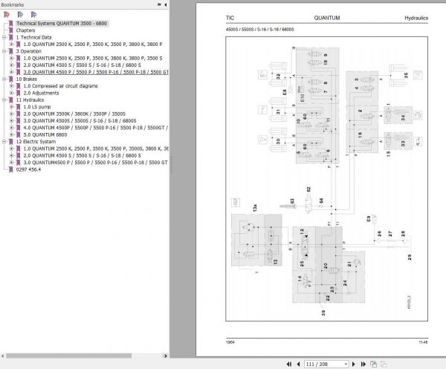The width and height of the screenshot is (446, 369).
Task: Click page number 11-45 in footer
Action: tap(423, 342)
